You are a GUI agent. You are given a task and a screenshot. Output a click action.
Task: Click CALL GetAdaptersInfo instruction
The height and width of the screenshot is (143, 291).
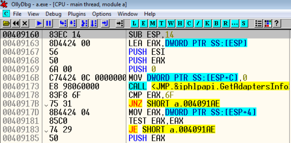point(209,86)
